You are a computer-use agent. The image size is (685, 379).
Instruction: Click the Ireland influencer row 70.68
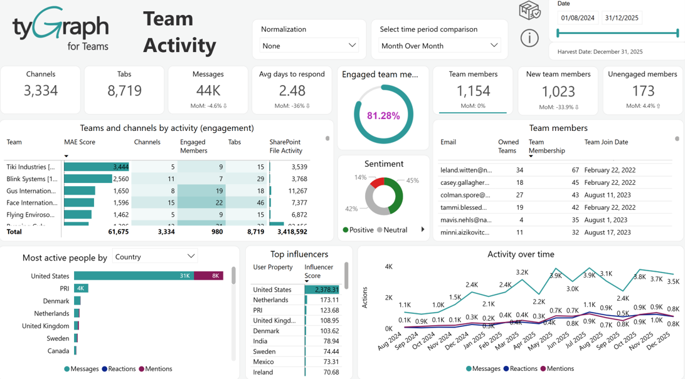[x=296, y=372]
